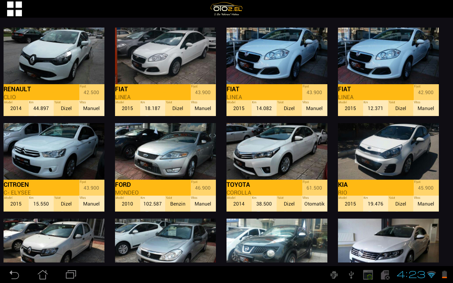Go back with Android back arrow
The image size is (453, 283).
coord(14,275)
